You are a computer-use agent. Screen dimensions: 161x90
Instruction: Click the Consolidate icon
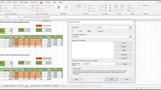click(110, 5)
